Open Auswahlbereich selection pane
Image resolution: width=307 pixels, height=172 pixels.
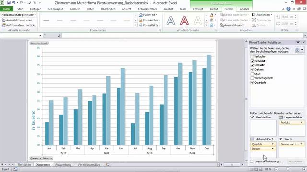pyautogui.click(x=232, y=25)
